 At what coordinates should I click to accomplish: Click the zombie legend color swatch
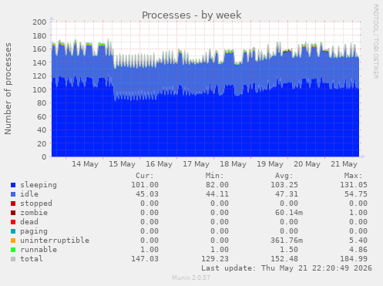pos(13,213)
